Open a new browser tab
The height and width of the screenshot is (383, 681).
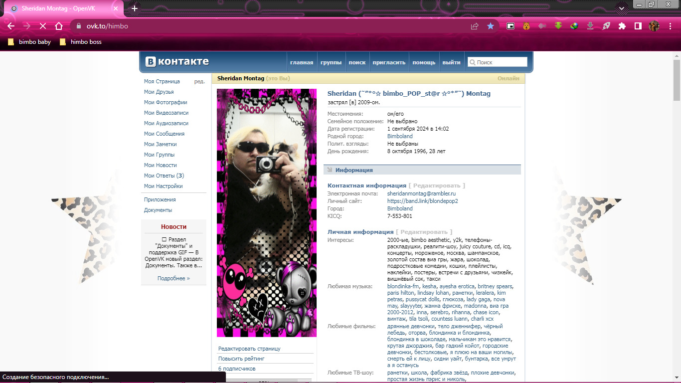point(135,8)
